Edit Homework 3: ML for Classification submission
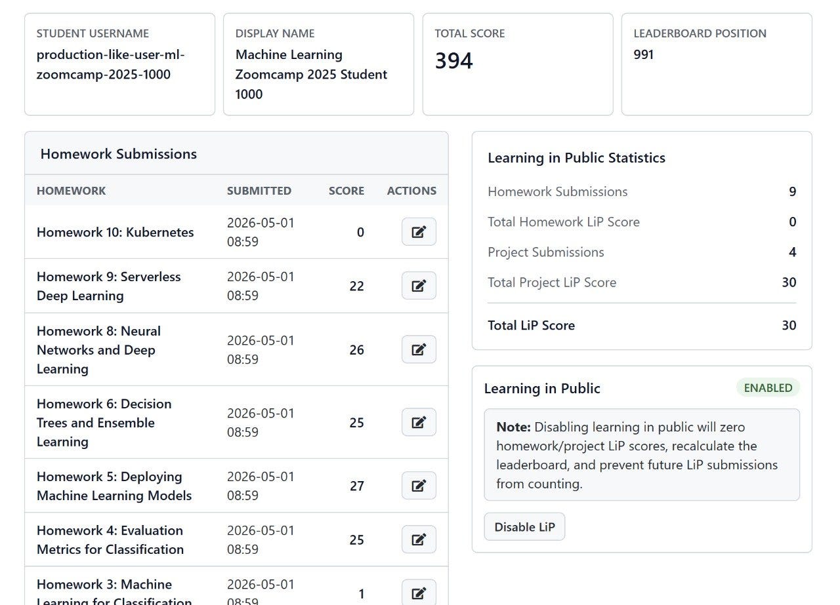840x605 pixels. click(x=419, y=593)
